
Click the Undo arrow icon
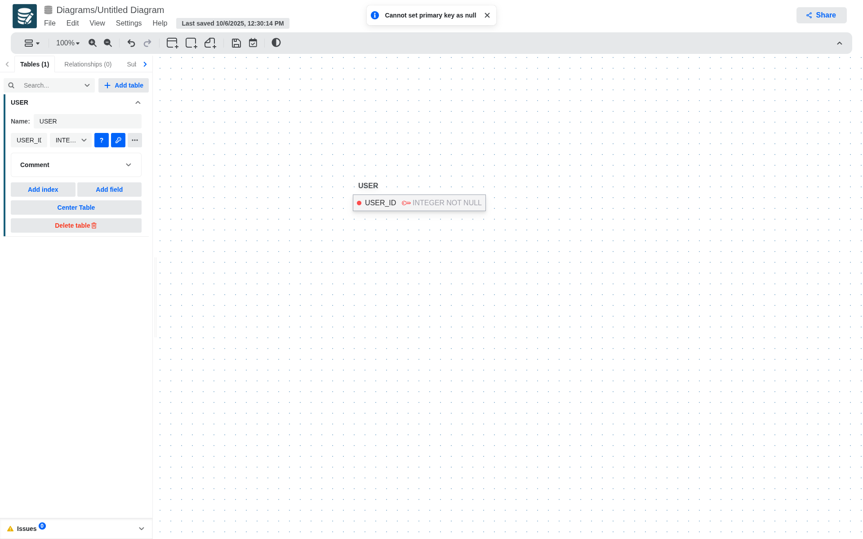(x=131, y=43)
